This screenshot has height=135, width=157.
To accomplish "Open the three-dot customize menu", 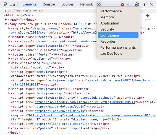I will (x=144, y=4).
